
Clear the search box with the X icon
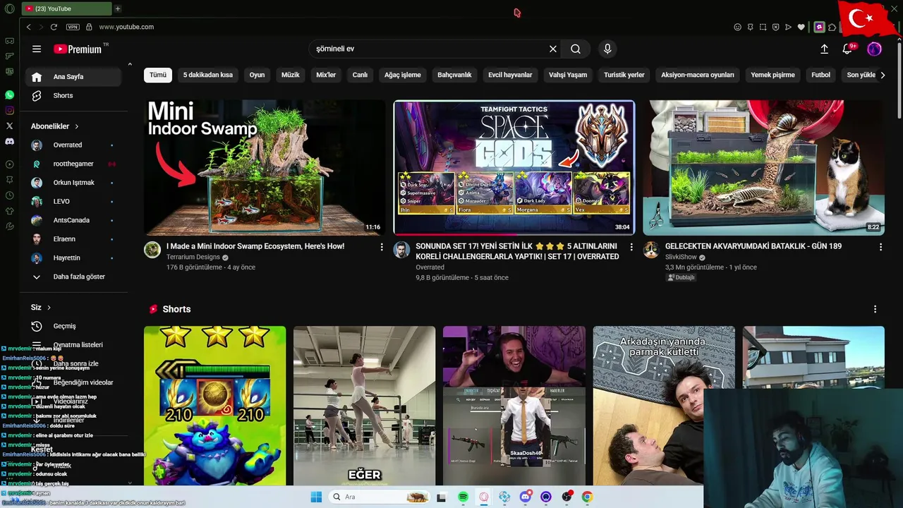coord(553,49)
